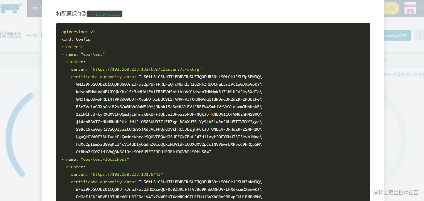
Task: Click the 将配置保存到 instruction text
Action: [x=72, y=14]
